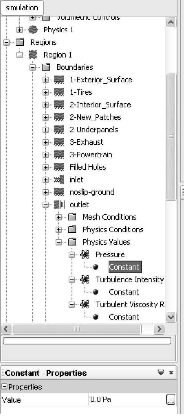Click the Turbulence Intensity atom icon
Screen dimensions: 184x420
(85, 279)
